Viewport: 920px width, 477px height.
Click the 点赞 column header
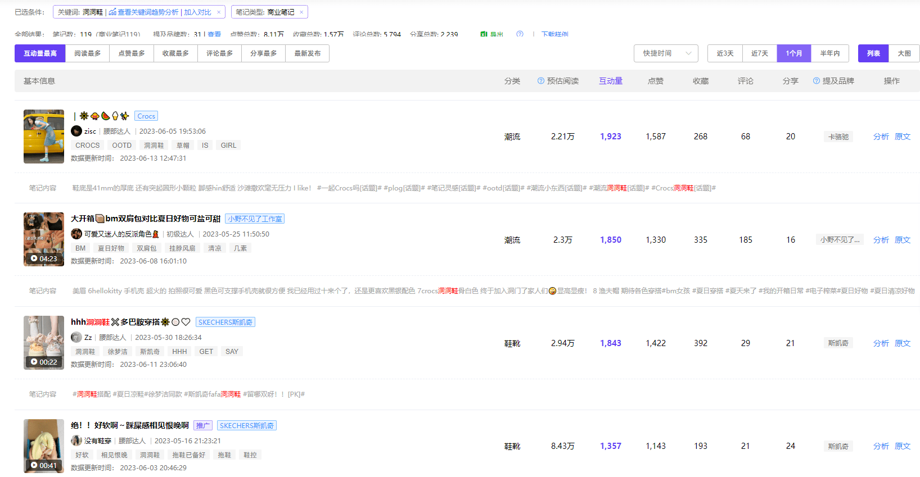656,81
